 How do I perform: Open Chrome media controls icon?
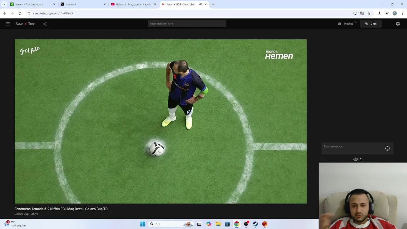click(387, 13)
